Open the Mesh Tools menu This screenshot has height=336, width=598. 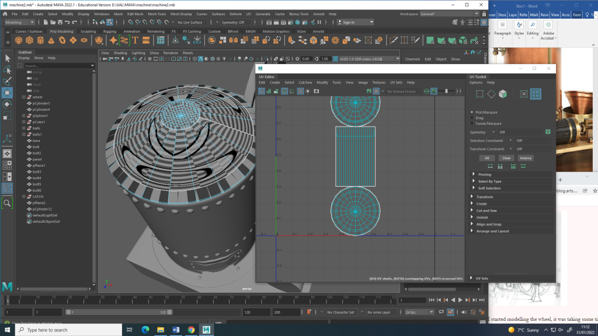click(x=157, y=14)
